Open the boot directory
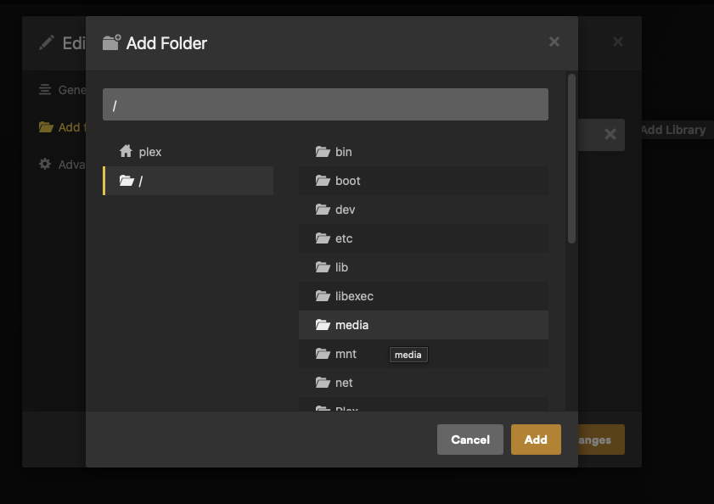The image size is (714, 504). pos(424,181)
